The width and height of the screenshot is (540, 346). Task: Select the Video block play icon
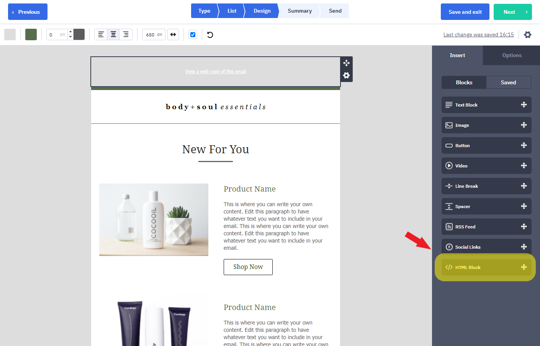pyautogui.click(x=449, y=166)
